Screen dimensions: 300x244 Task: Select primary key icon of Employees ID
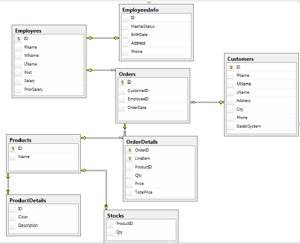pos(19,39)
